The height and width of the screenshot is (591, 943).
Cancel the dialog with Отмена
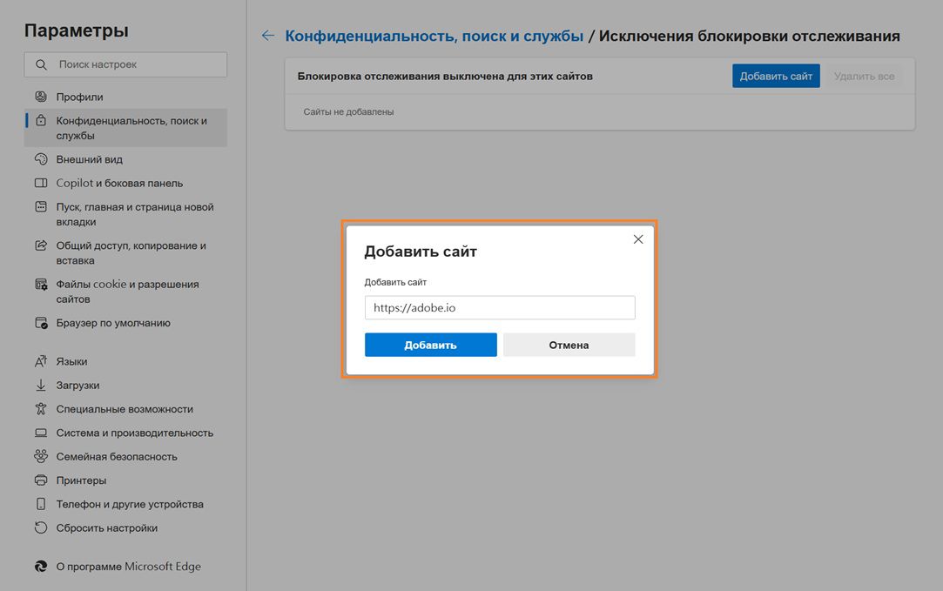coord(569,345)
